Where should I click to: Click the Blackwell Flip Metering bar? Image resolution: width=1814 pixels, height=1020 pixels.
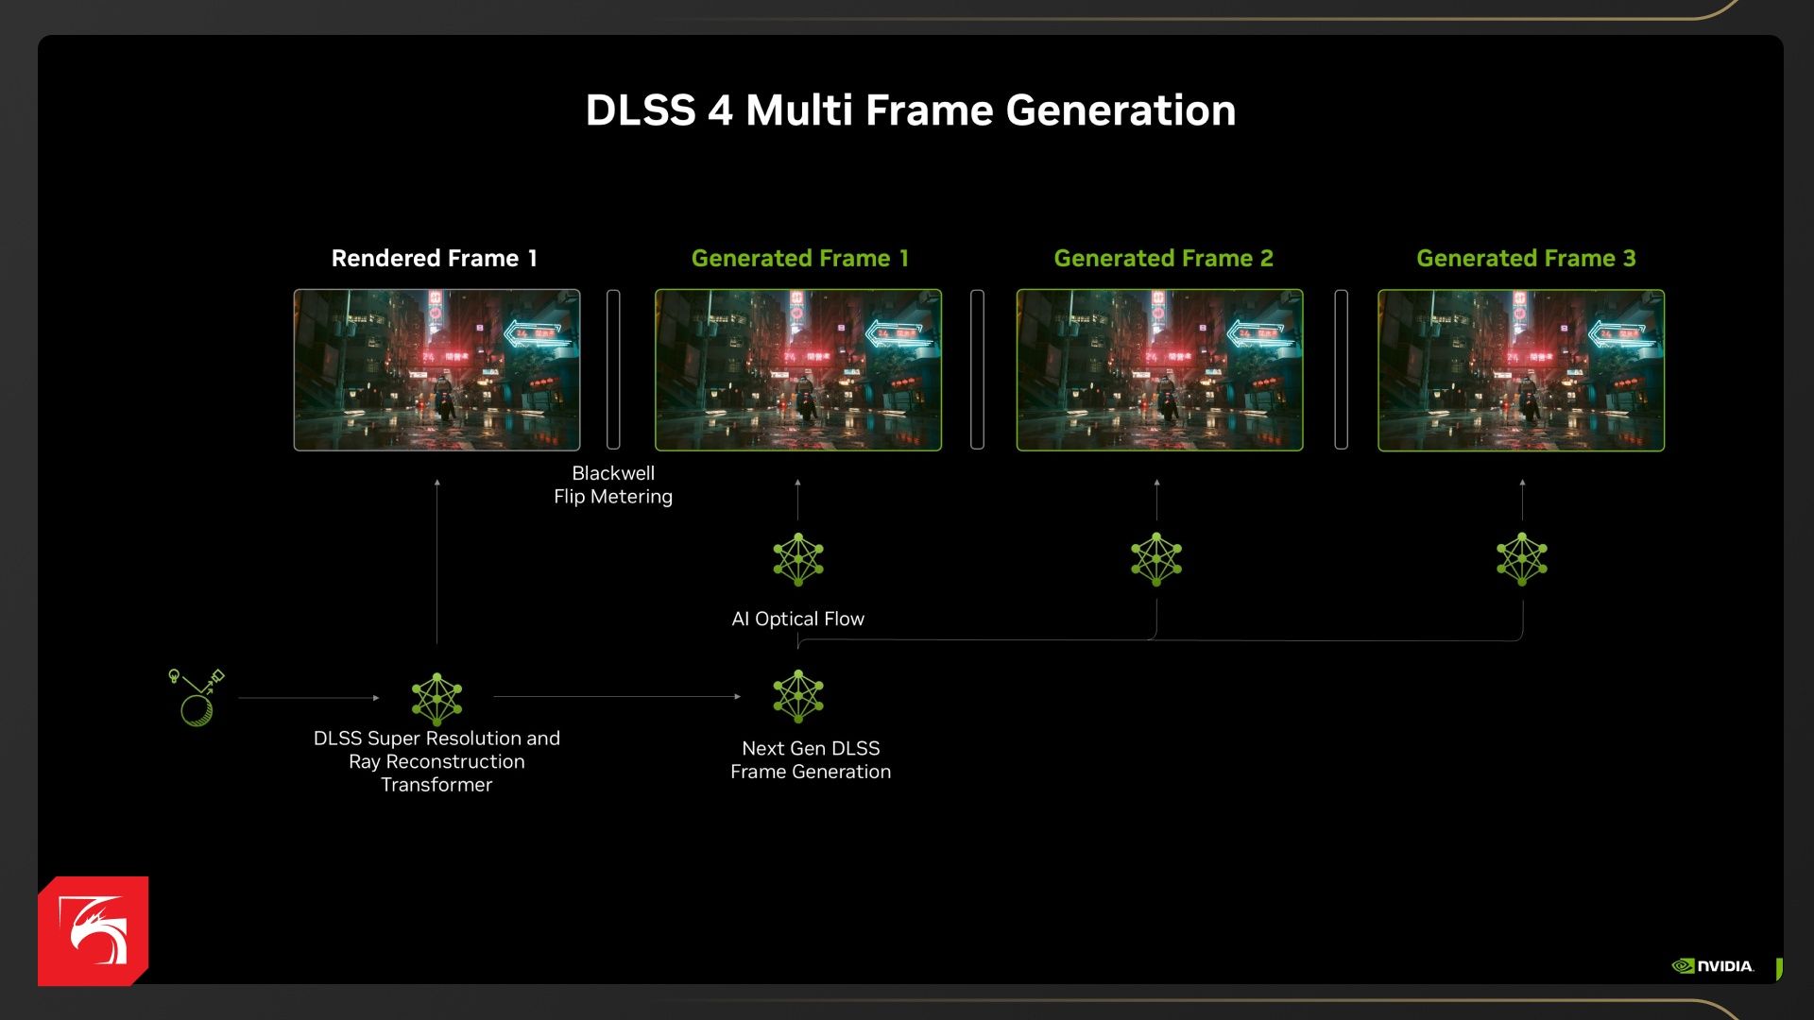pyautogui.click(x=613, y=369)
